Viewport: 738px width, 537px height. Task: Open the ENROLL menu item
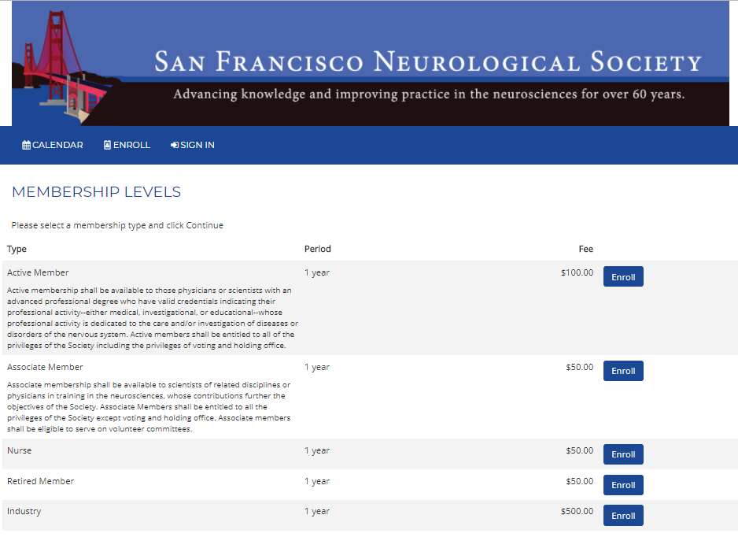tap(127, 145)
